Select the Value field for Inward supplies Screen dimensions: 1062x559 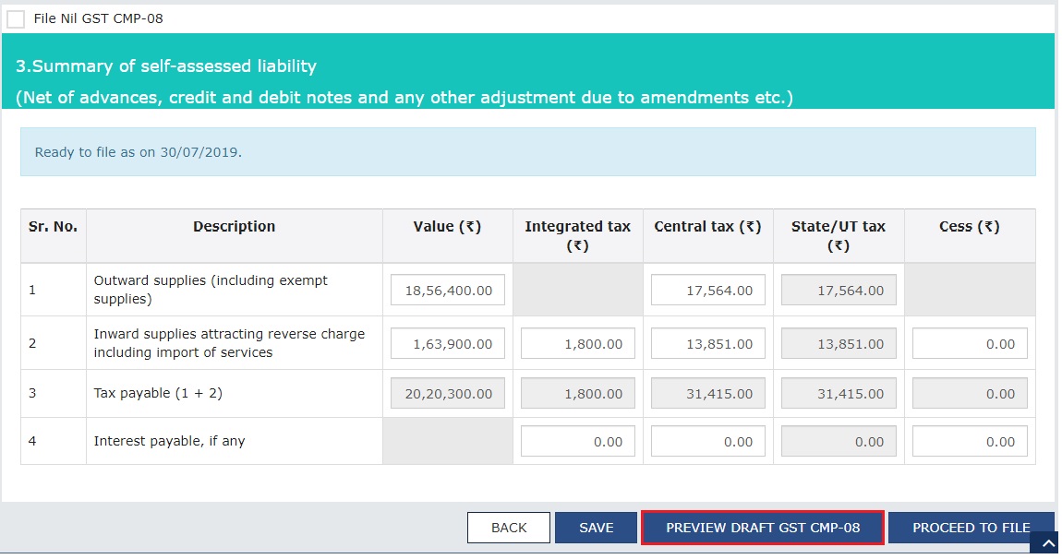(x=449, y=342)
